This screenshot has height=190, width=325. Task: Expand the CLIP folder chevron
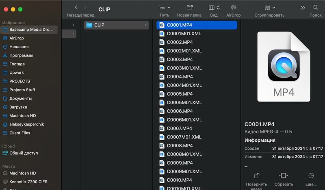tap(146, 25)
